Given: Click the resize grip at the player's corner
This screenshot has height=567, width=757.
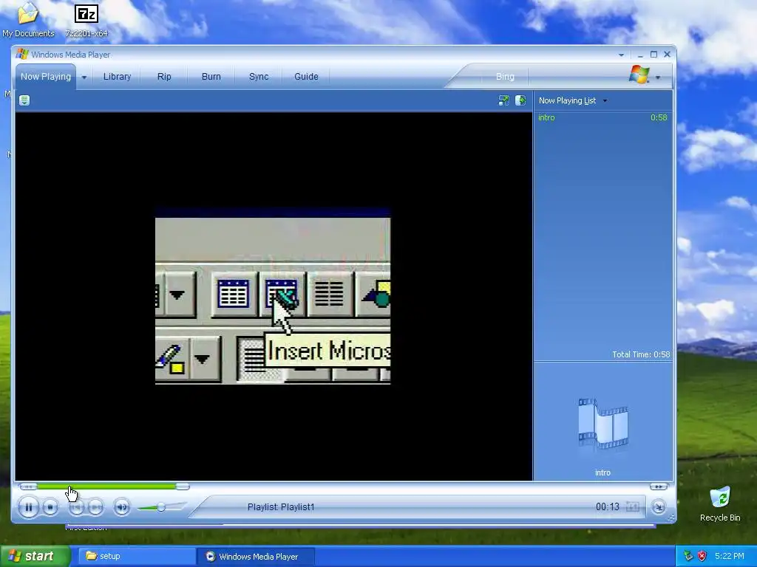Looking at the screenshot, I should coord(671,518).
